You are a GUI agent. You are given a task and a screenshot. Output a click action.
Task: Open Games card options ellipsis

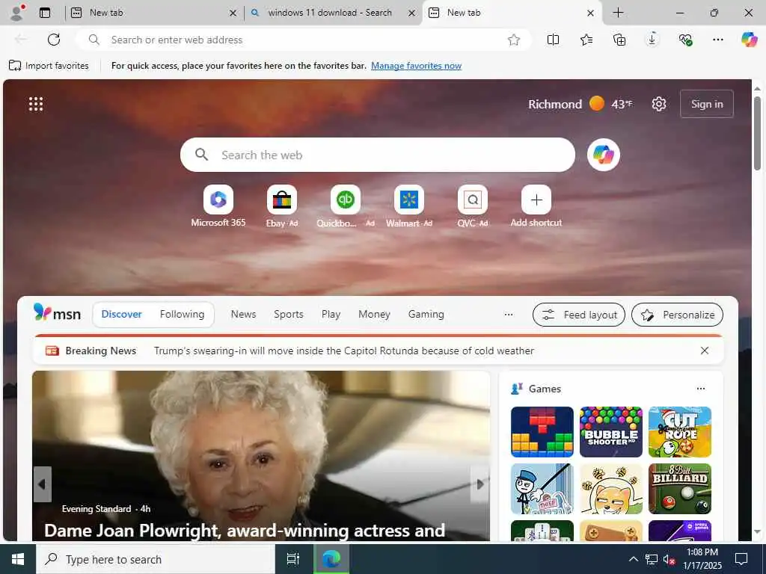point(700,389)
